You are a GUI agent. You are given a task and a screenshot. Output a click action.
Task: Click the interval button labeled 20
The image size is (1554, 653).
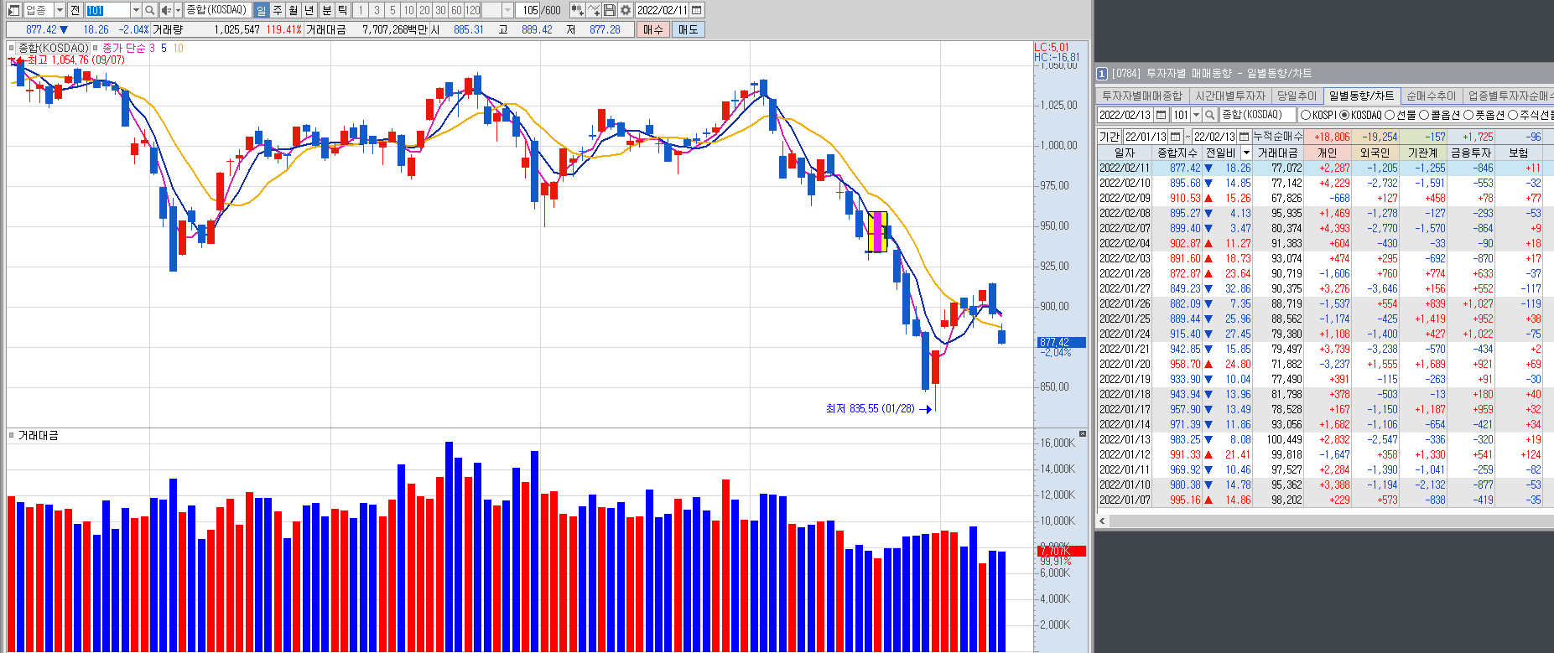pos(424,10)
